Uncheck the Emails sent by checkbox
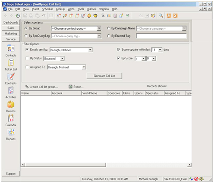The width and height of the screenshot is (214, 183). pos(27,49)
